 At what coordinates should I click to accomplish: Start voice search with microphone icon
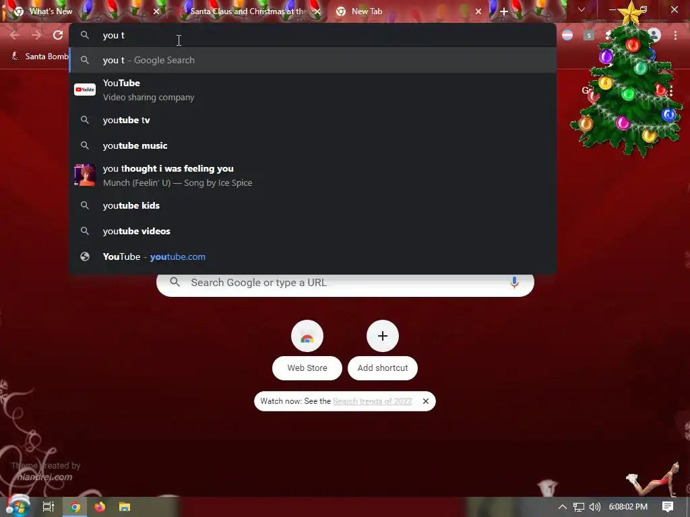(x=514, y=282)
